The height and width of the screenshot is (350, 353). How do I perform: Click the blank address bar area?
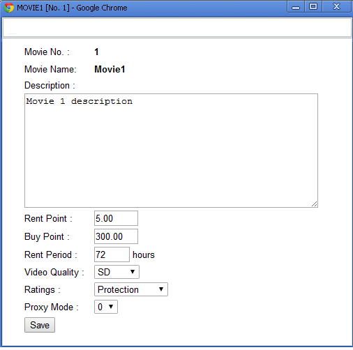click(177, 28)
